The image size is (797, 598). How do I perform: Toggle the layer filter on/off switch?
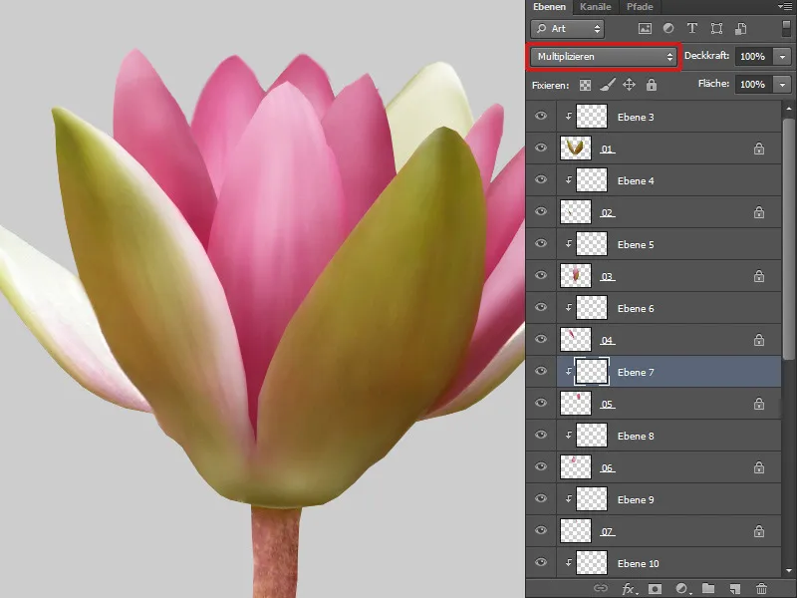pyautogui.click(x=786, y=29)
